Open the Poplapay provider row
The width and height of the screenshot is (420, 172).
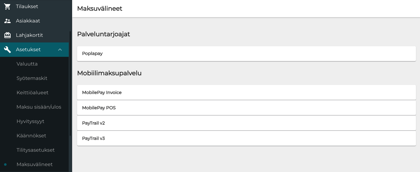246,54
